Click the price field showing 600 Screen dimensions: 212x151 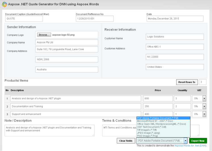(158, 99)
